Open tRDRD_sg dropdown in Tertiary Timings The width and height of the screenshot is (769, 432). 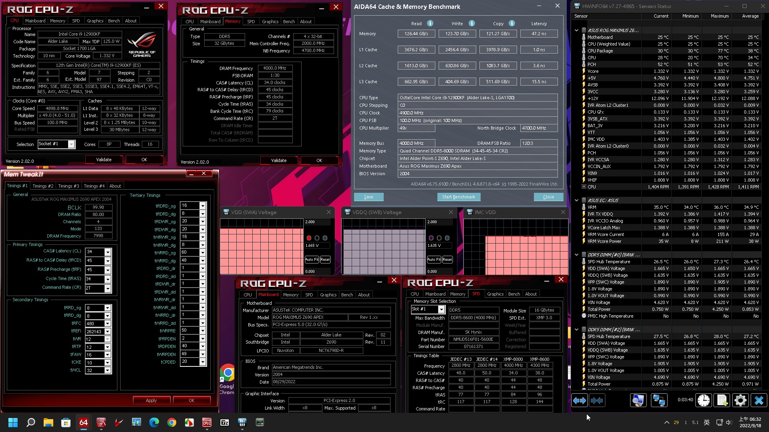coord(203,206)
